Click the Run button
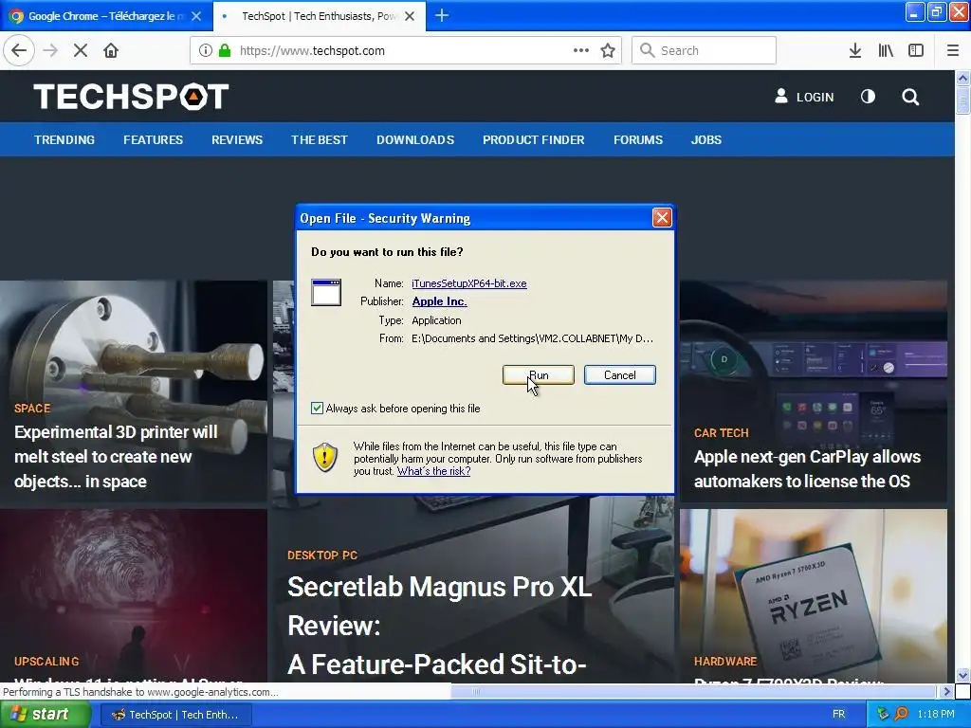This screenshot has width=971, height=728. 539,375
